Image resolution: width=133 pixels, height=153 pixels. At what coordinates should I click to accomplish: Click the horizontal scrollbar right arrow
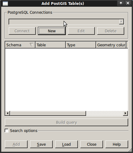pos(125,113)
